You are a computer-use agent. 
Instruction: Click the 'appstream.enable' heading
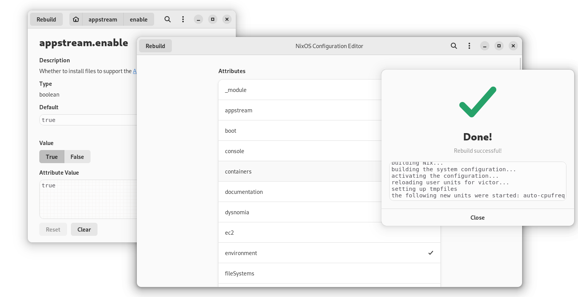(x=84, y=43)
